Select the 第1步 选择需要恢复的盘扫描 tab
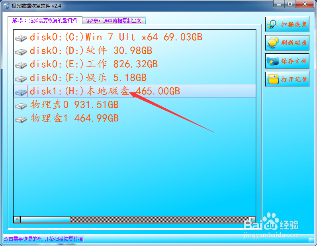 (x=45, y=20)
